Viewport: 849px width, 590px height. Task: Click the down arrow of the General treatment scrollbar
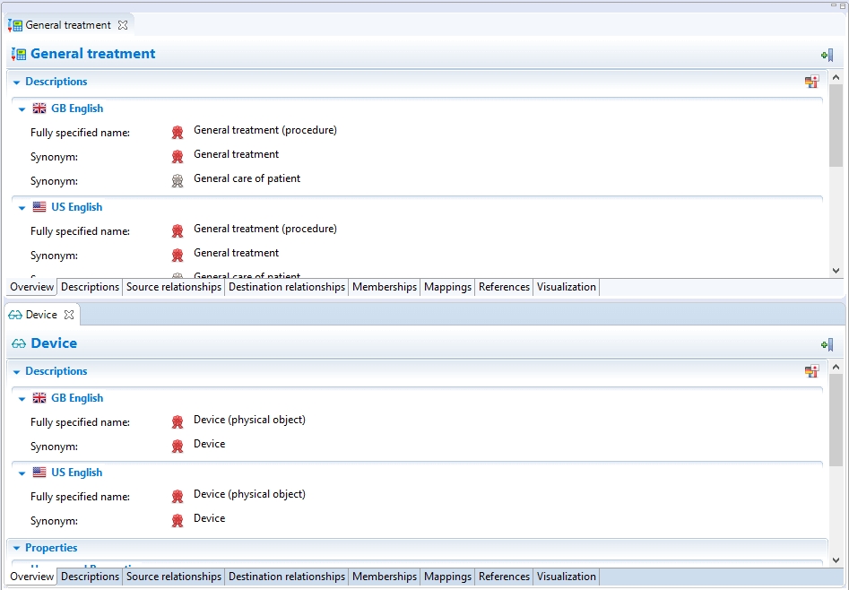(x=836, y=271)
